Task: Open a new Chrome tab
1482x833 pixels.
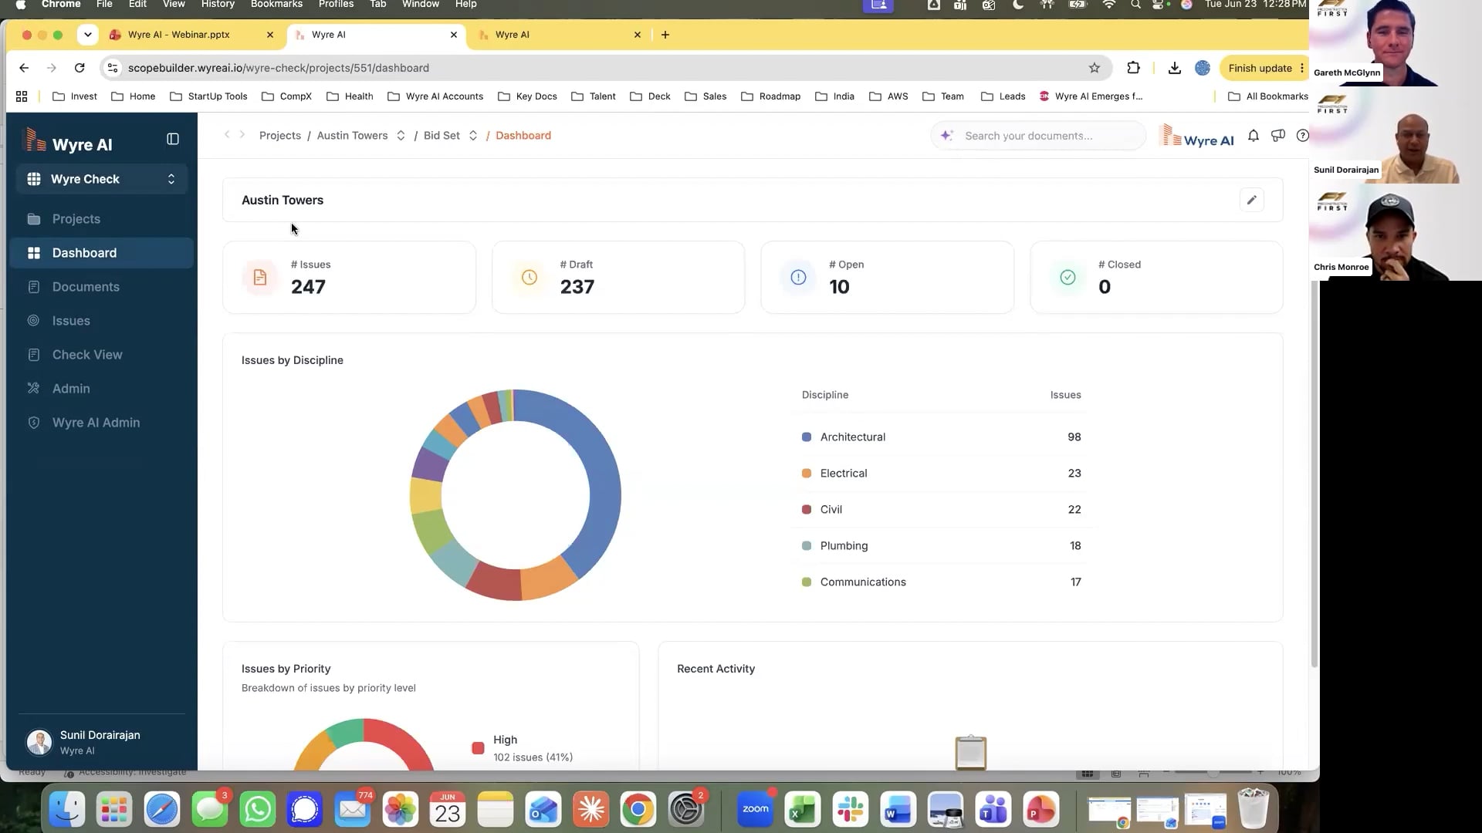Action: [x=665, y=35]
